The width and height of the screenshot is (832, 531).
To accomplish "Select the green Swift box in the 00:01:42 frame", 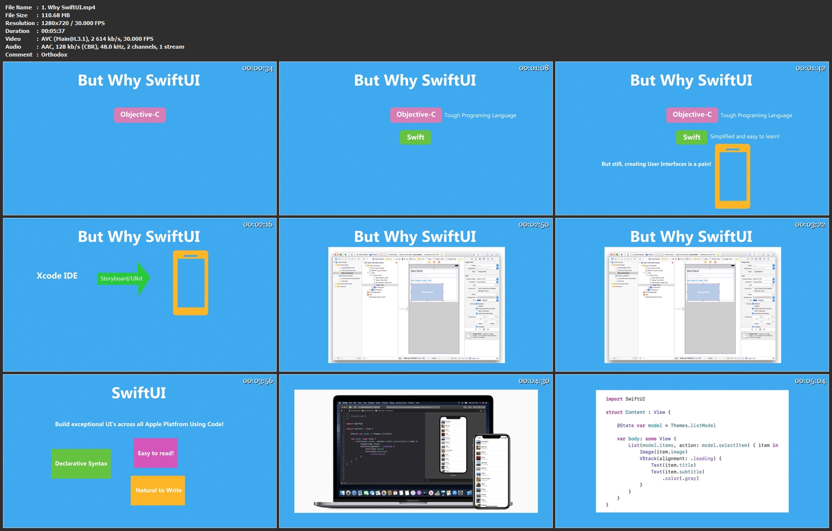I will point(691,137).
